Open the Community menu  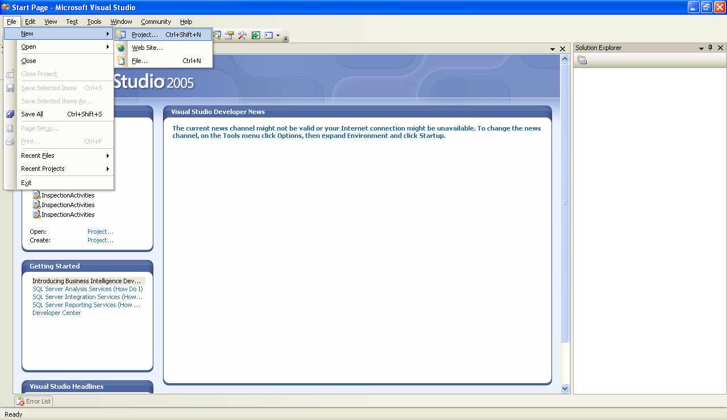(156, 22)
